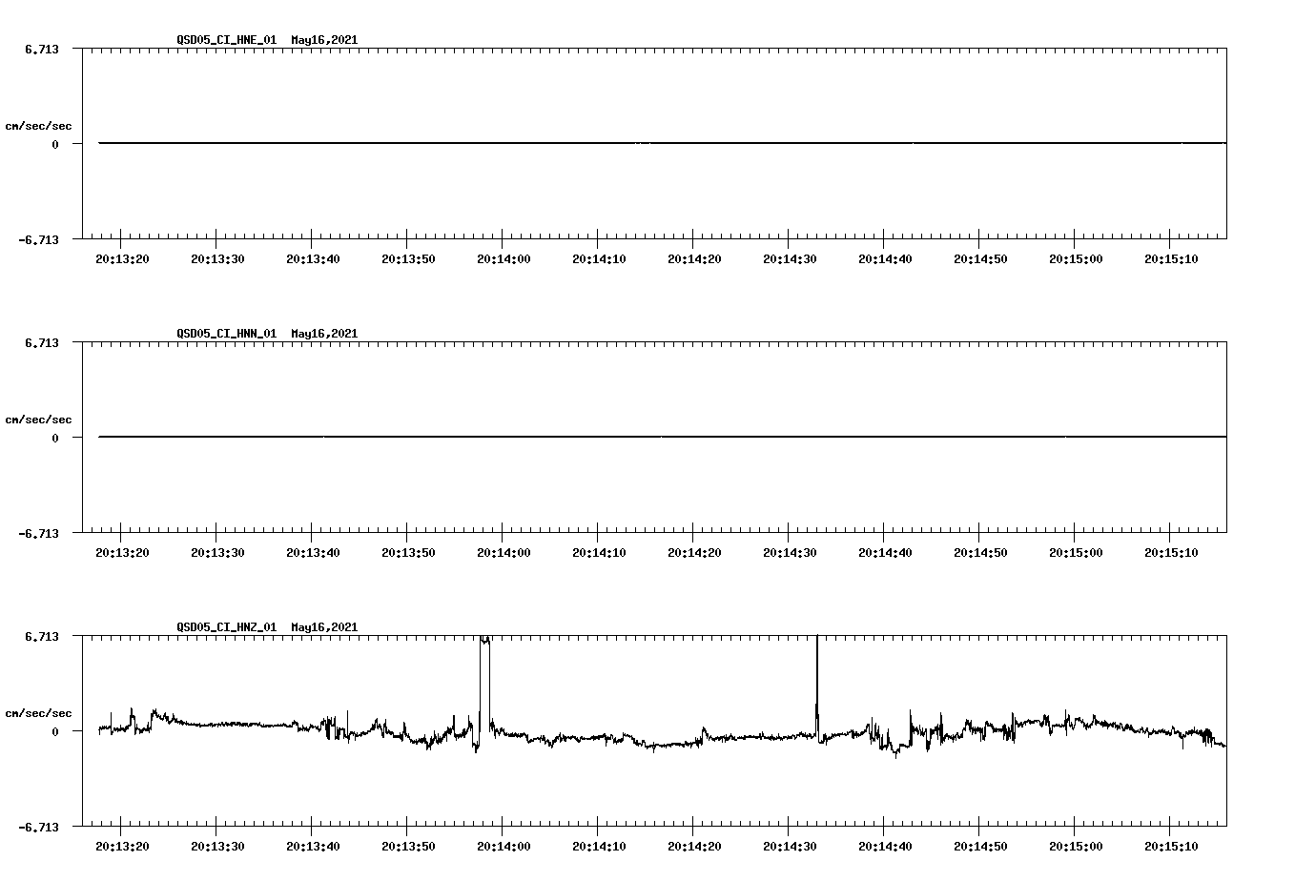
Task: Click the 20:14:10 time label under HNZ plot
Action: click(599, 847)
